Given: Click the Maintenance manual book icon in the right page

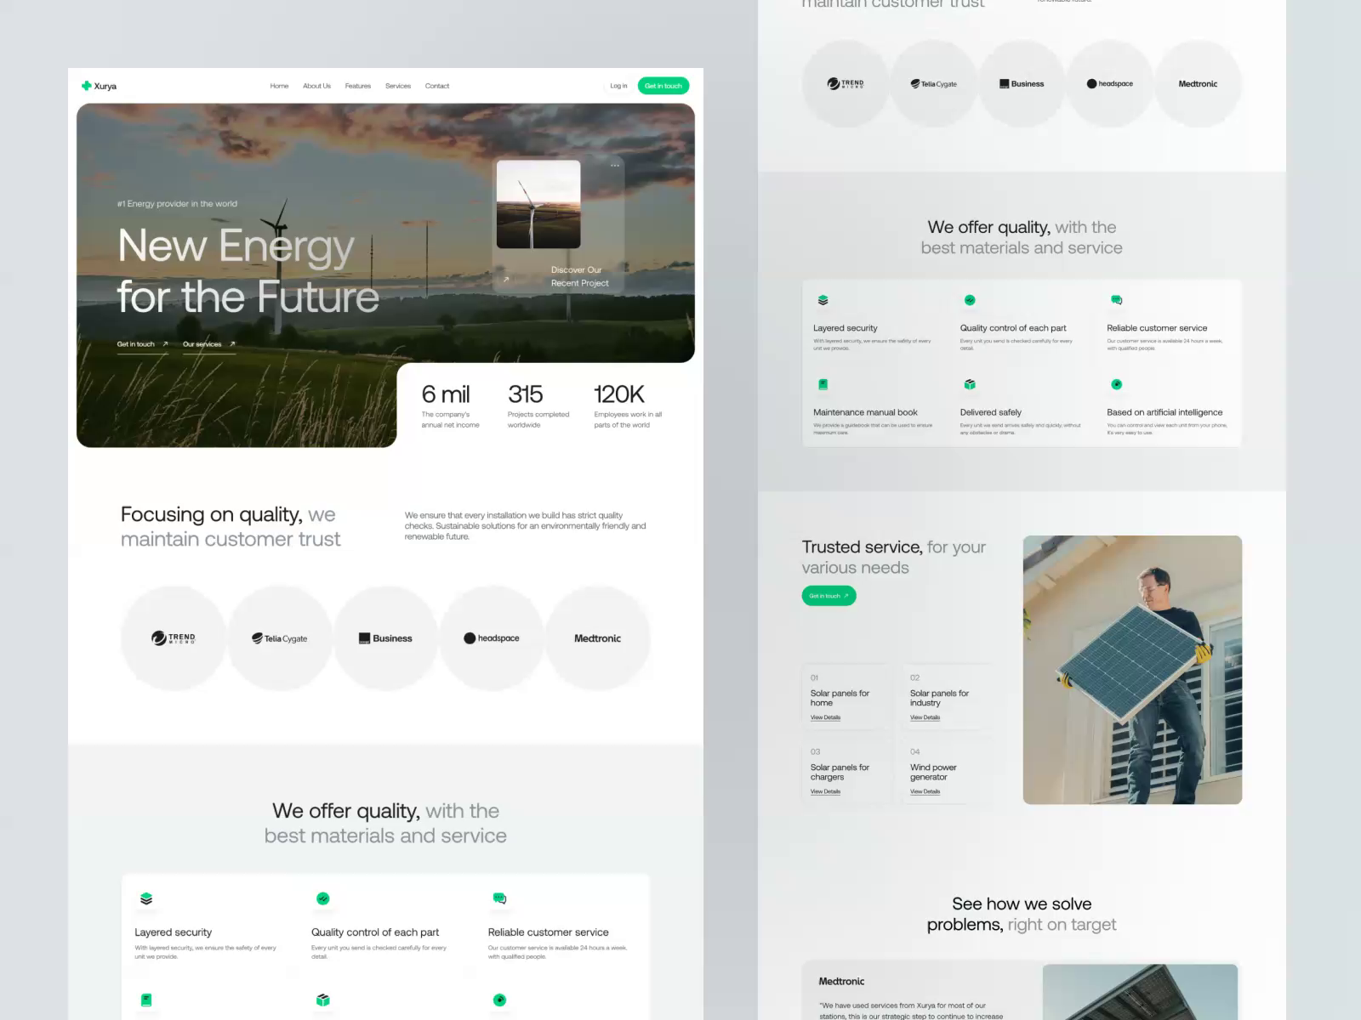Looking at the screenshot, I should click(823, 384).
